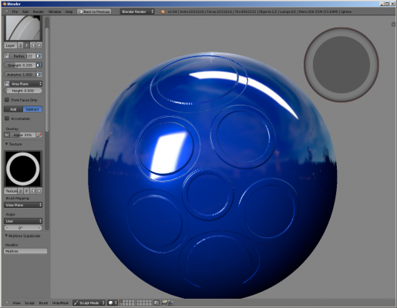Open the File menu
The width and height of the screenshot is (397, 308).
(15, 12)
